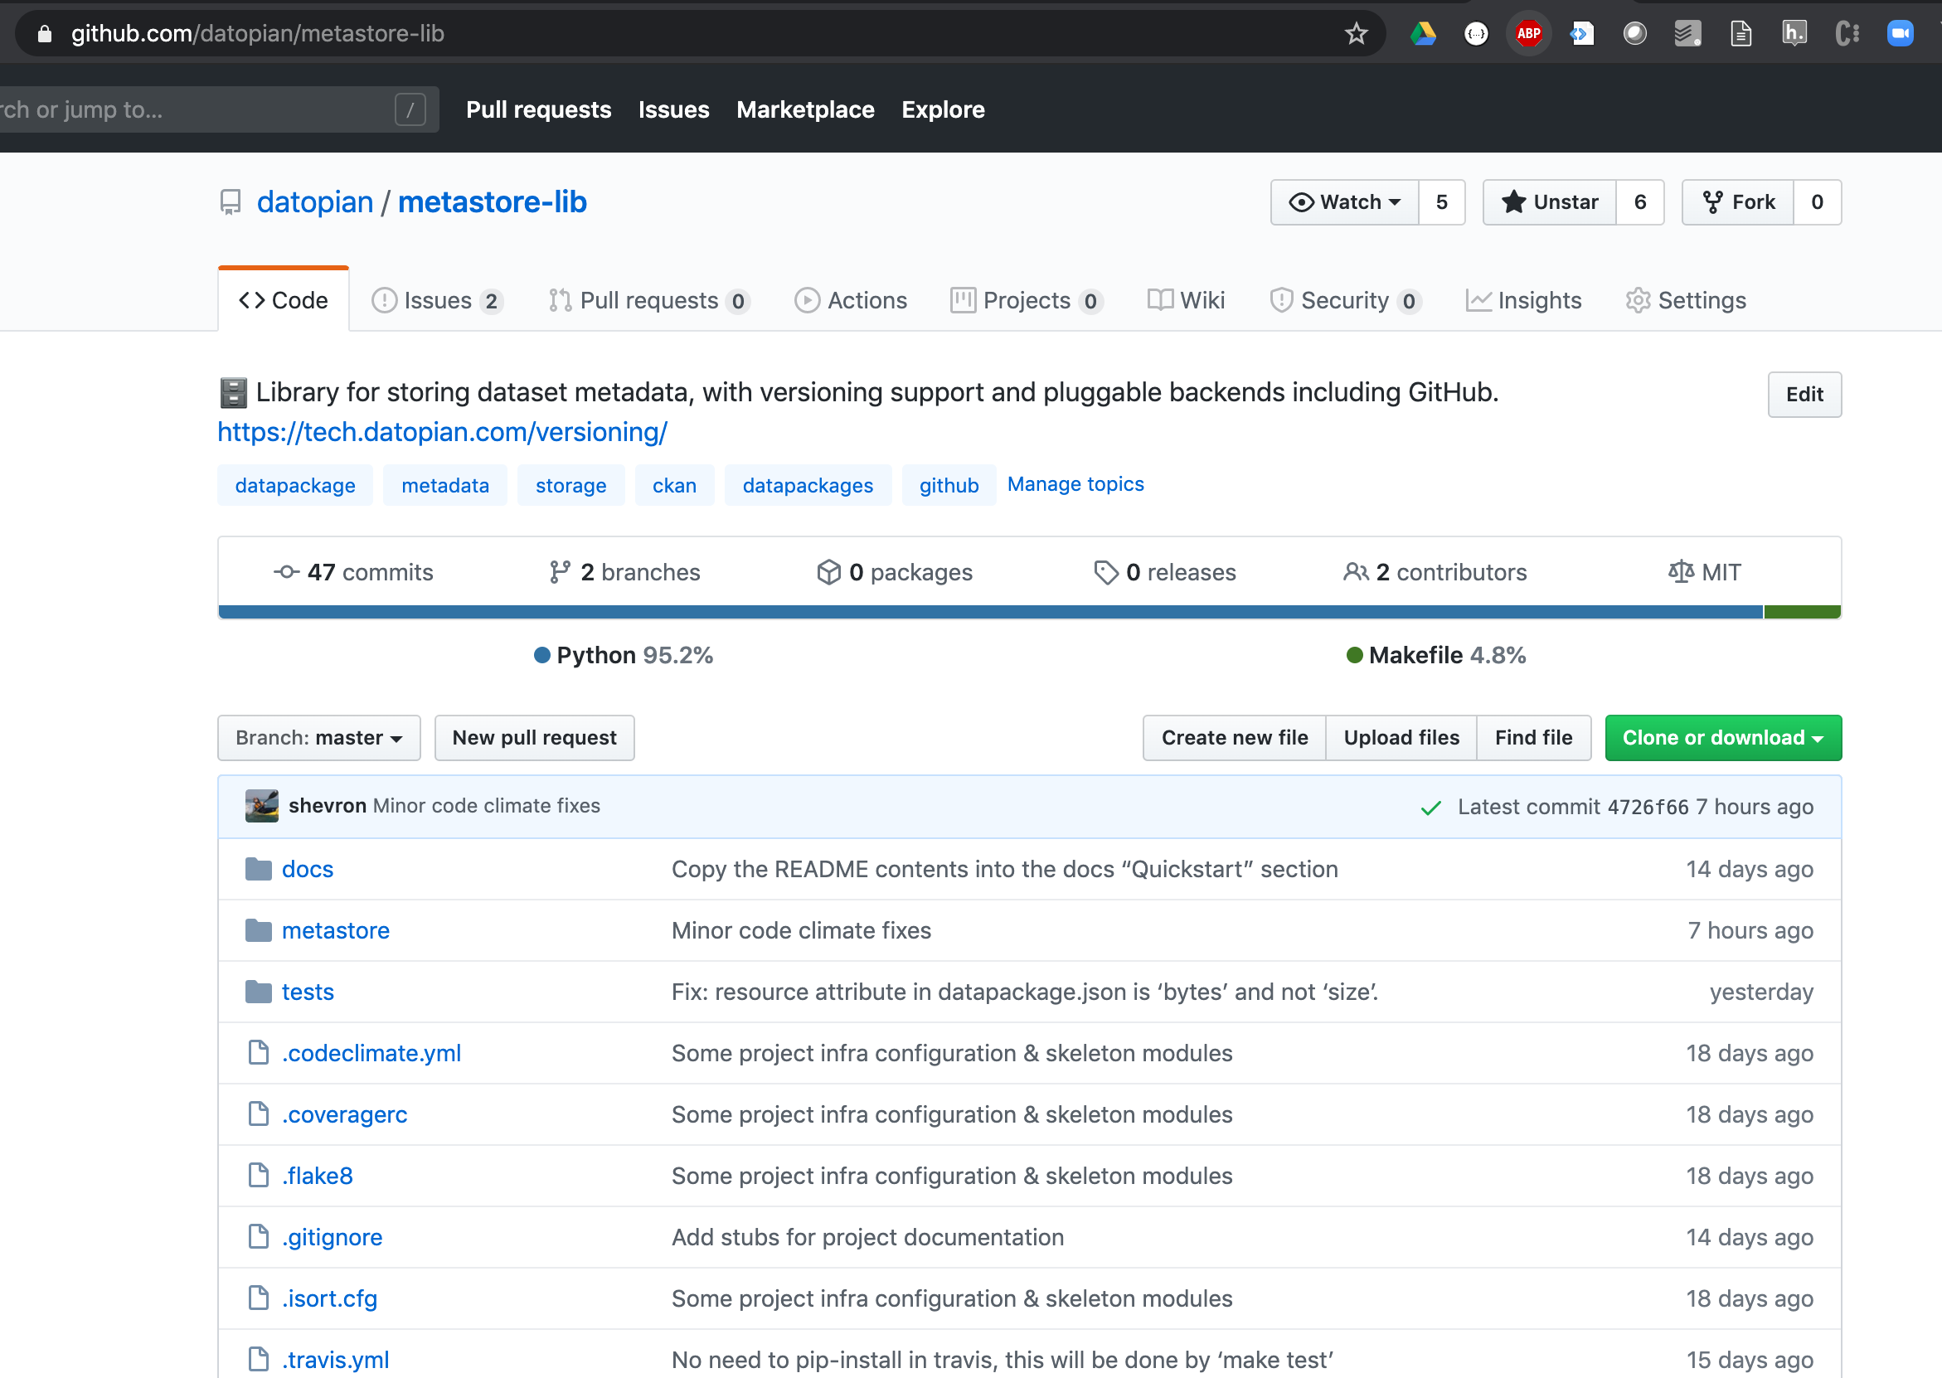Open the Watch notifications dropdown
Image resolution: width=1942 pixels, height=1378 pixels.
coord(1344,202)
